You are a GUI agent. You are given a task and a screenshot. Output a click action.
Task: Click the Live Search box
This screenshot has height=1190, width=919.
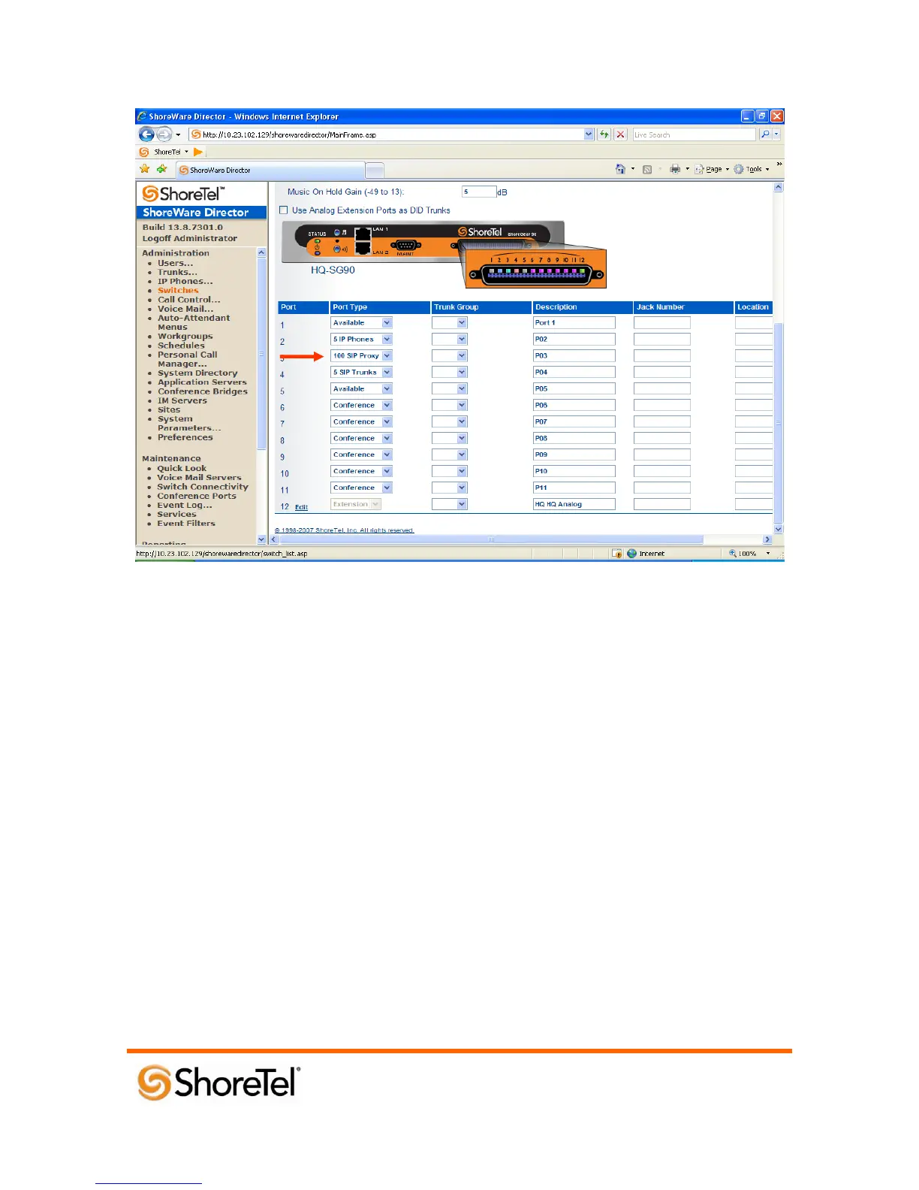point(694,134)
